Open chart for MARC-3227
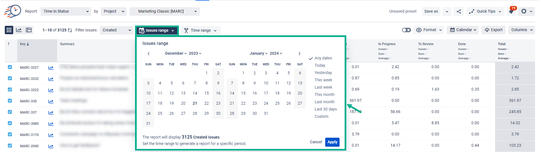Image resolution: width=539 pixels, height=152 pixels. tap(51, 68)
